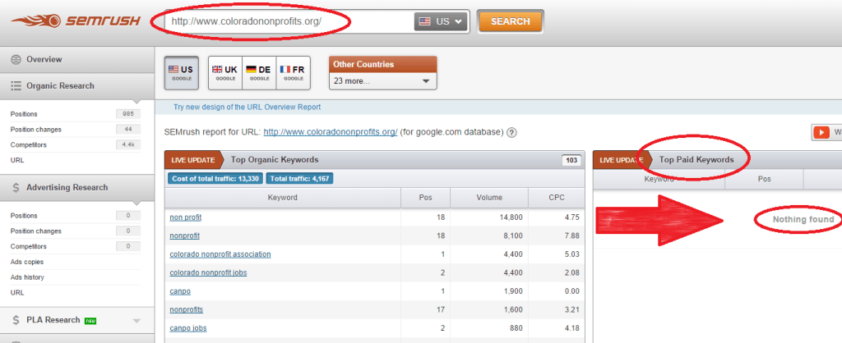Viewport: 842px width, 343px height.
Task: Click the help question mark icon
Action: click(511, 132)
